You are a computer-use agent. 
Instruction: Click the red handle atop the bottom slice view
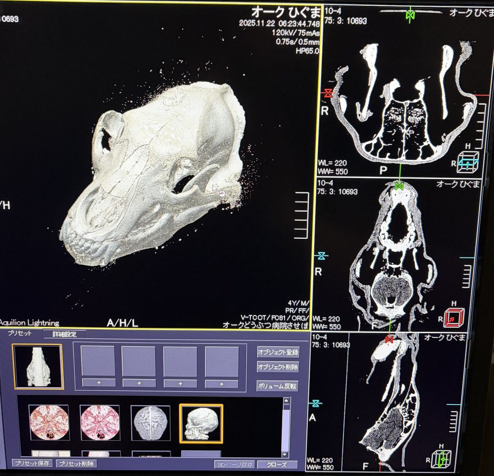[389, 339]
